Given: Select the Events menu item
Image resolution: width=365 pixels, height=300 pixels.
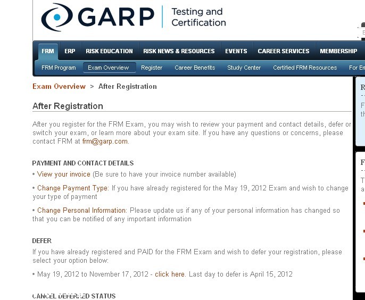Looking at the screenshot, I should click(x=236, y=51).
